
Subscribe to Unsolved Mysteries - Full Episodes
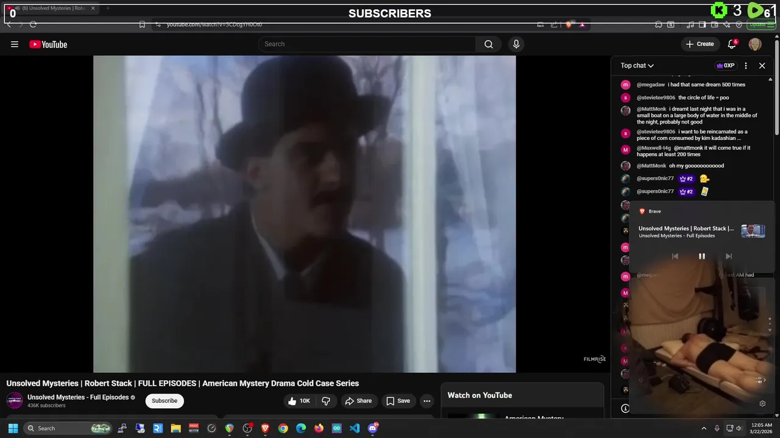coord(165,401)
